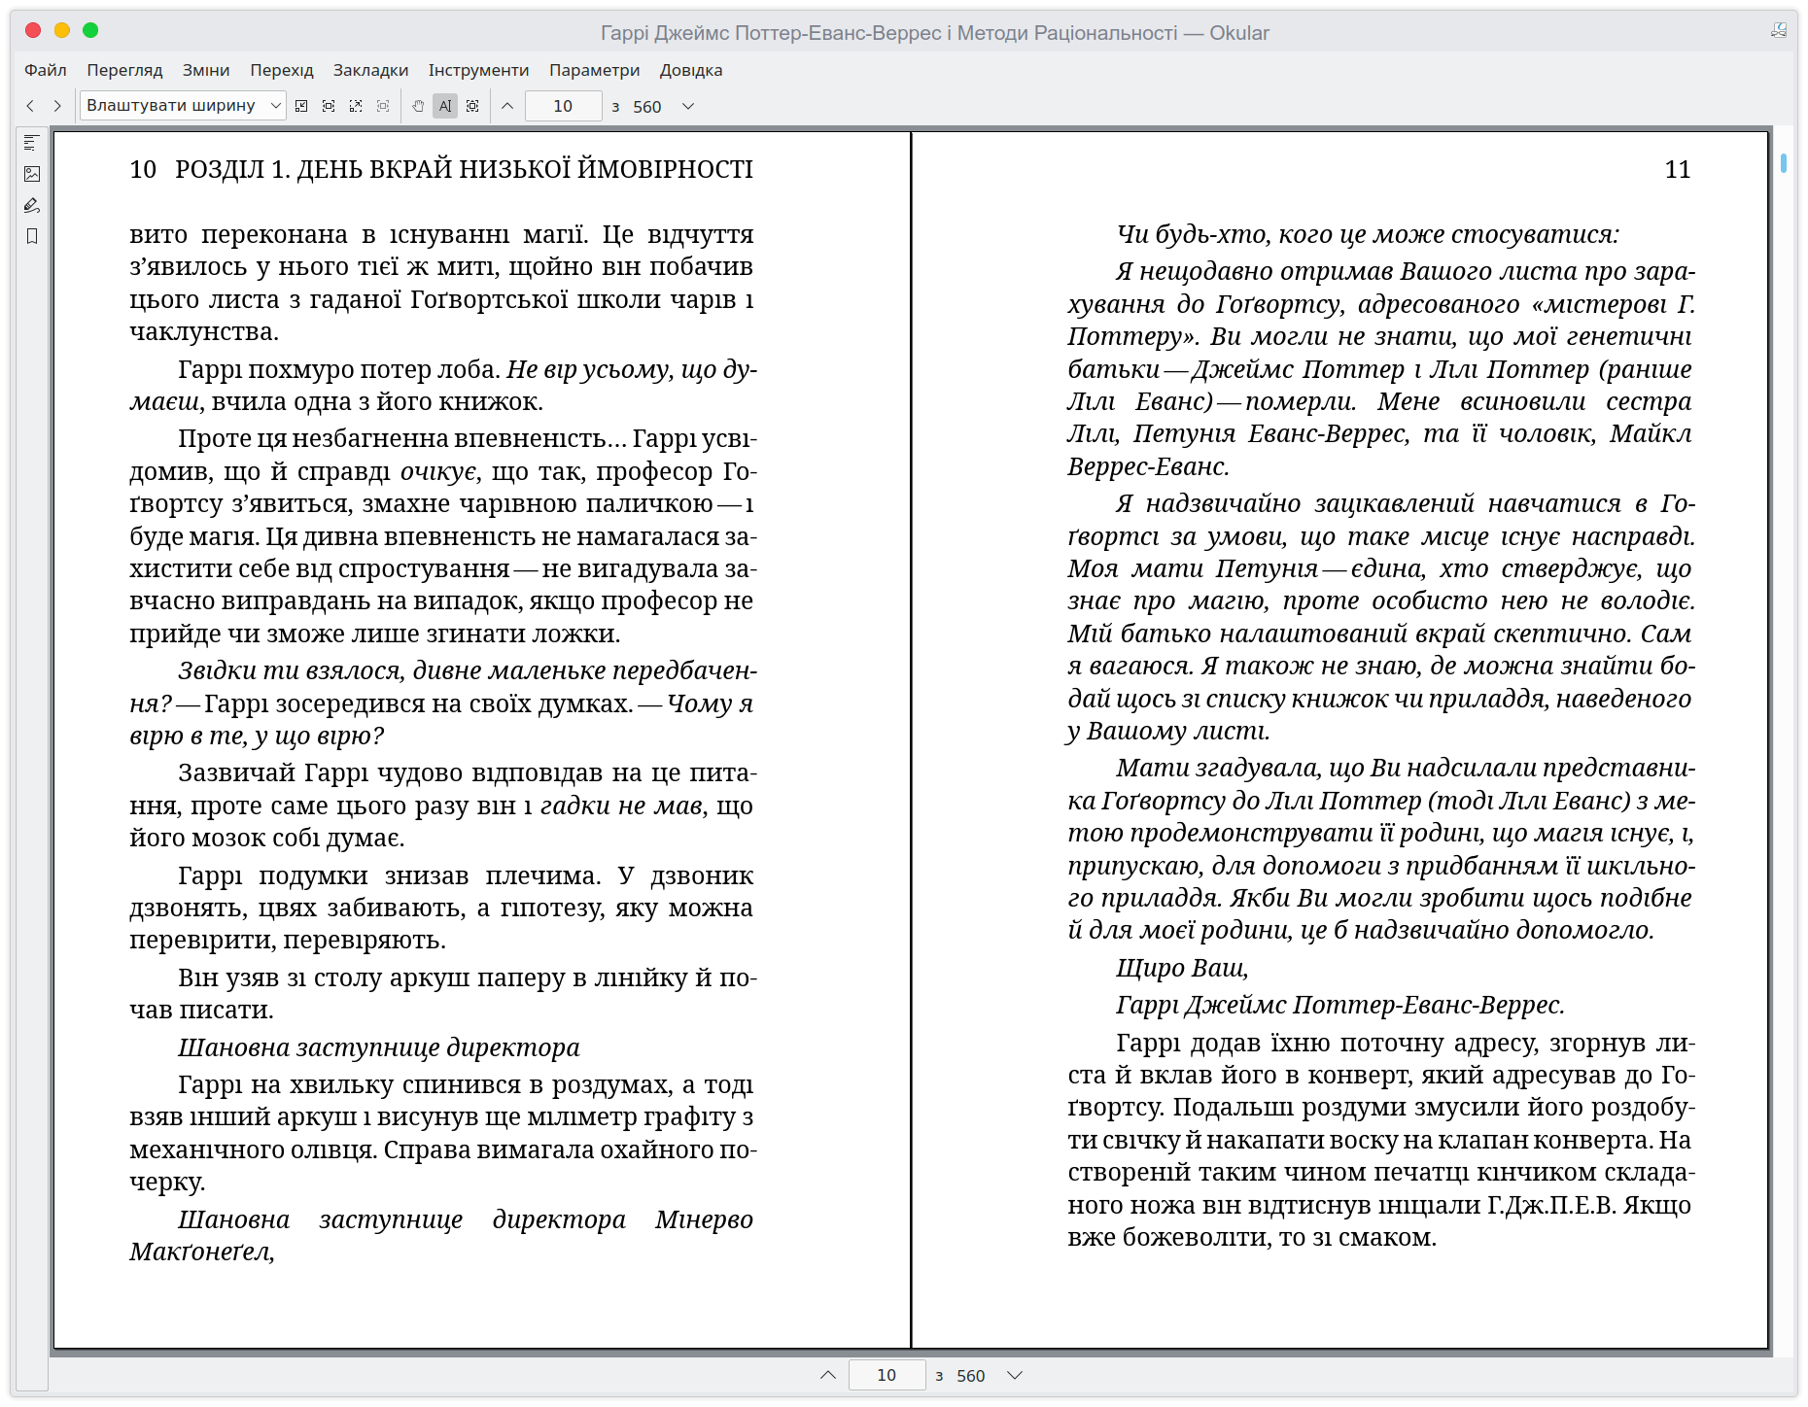Go to previous page via toolbar up chevron
The width and height of the screenshot is (1808, 1407).
[507, 106]
